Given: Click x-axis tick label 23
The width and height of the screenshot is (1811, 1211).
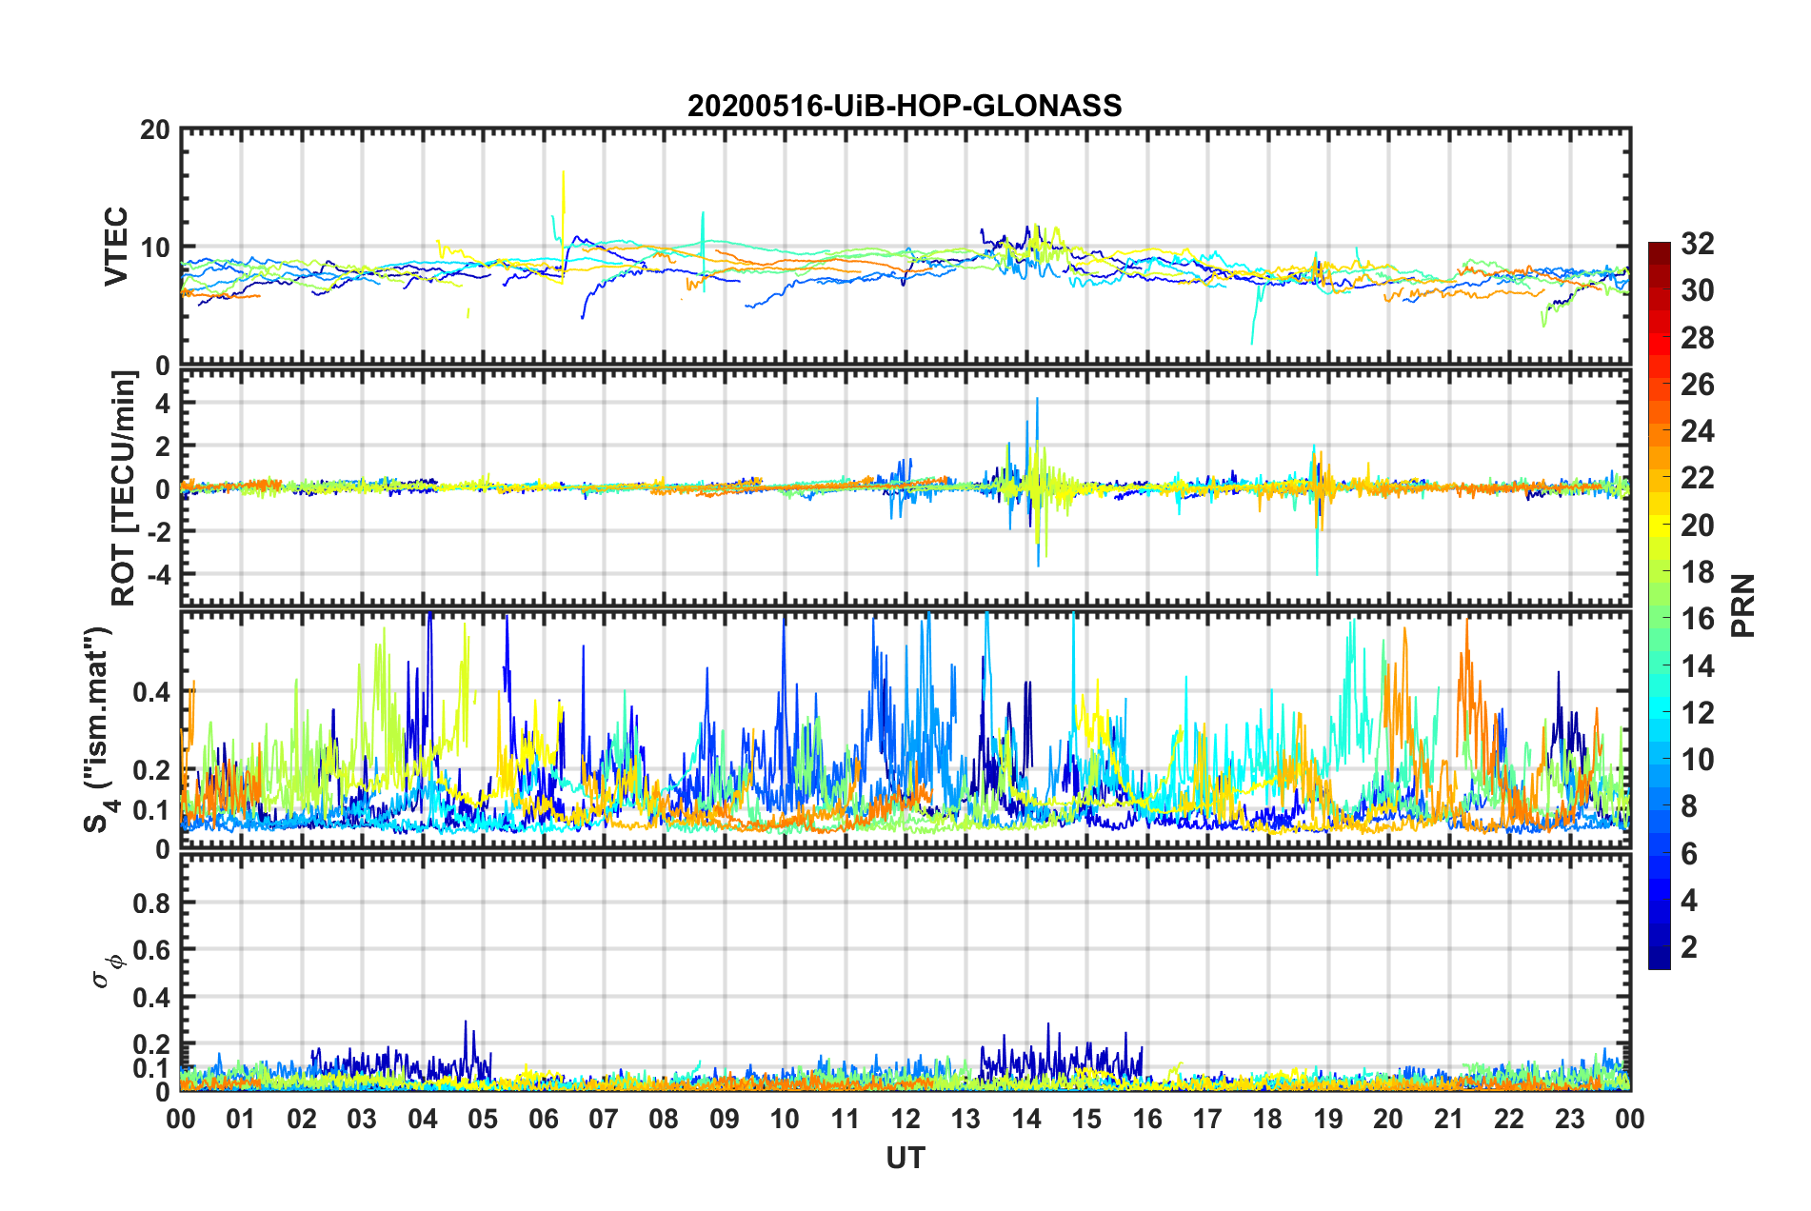Looking at the screenshot, I should pyautogui.click(x=1570, y=1119).
